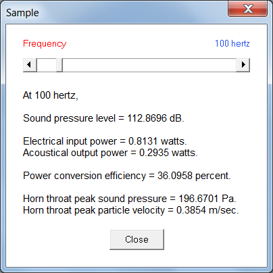Click Horn throat peak sound pressure line
The height and width of the screenshot is (273, 273).
[x=130, y=199]
